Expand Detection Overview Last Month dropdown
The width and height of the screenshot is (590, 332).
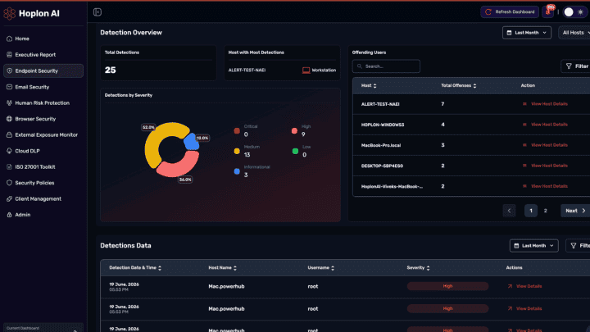(x=527, y=33)
